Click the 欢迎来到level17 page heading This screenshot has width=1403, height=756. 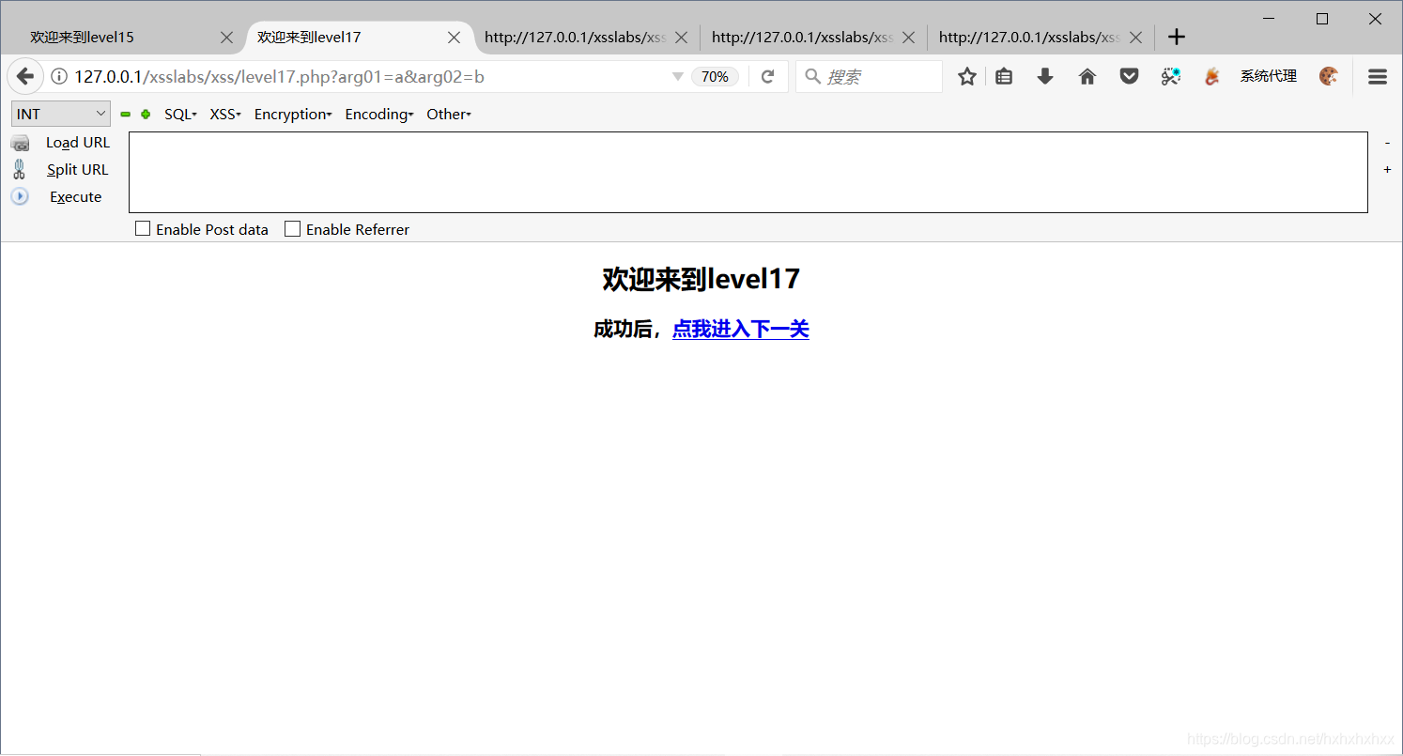coord(701,279)
